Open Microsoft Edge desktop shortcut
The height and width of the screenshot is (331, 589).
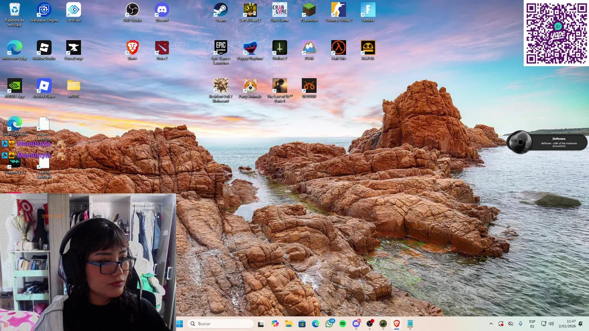[x=15, y=51]
